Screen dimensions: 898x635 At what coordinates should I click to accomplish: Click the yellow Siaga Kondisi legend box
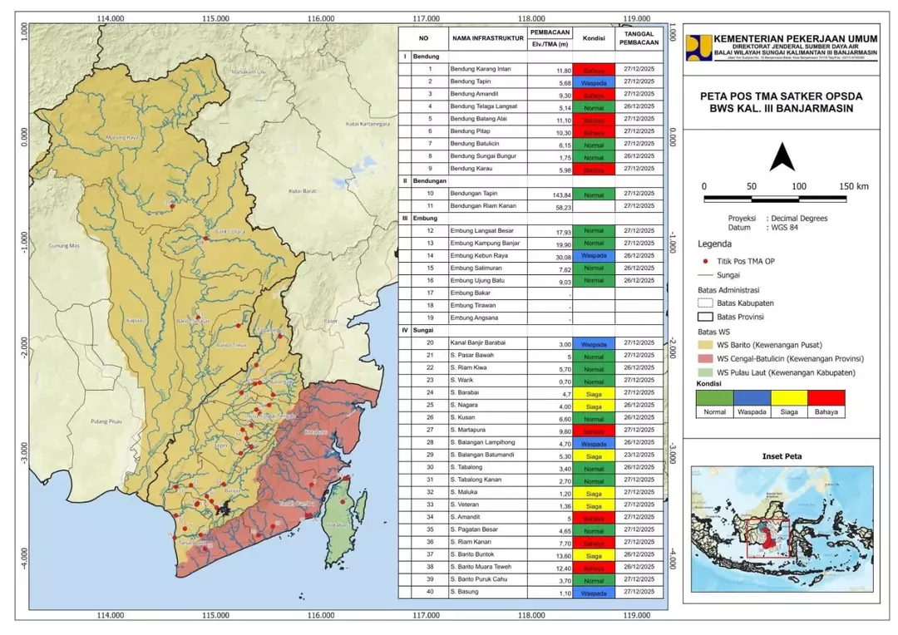click(x=790, y=399)
